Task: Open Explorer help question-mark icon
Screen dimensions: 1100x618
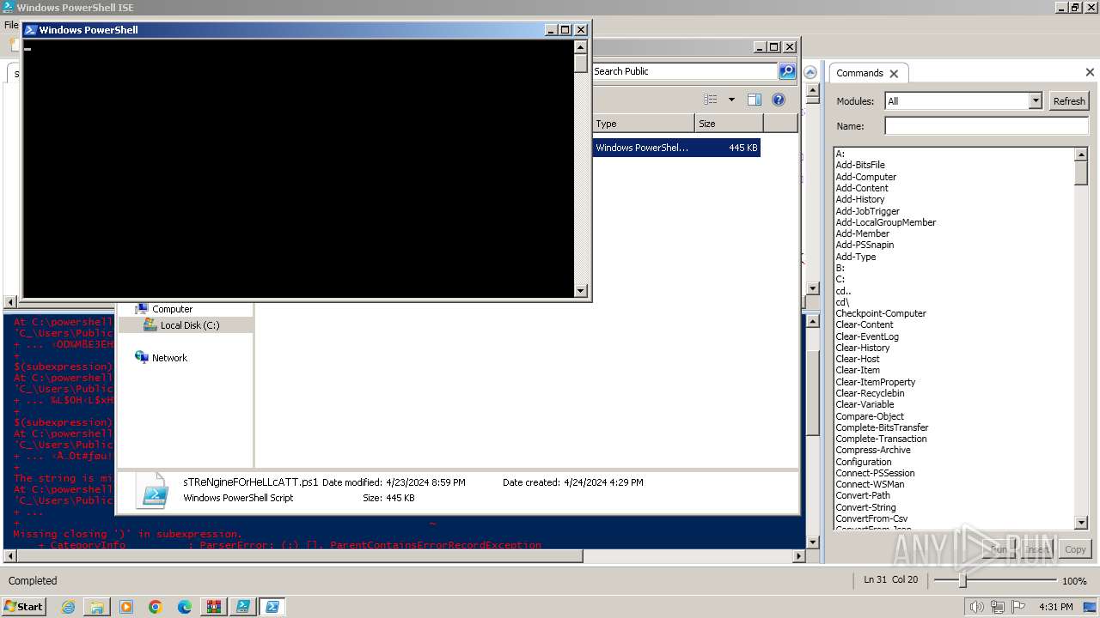Action: [779, 100]
